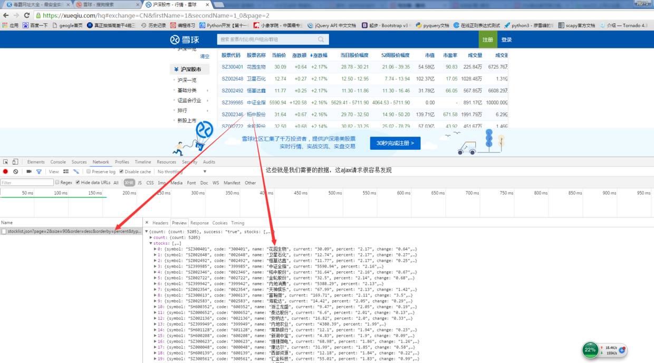
Task: Select the JS request type filter
Action: (x=140, y=183)
